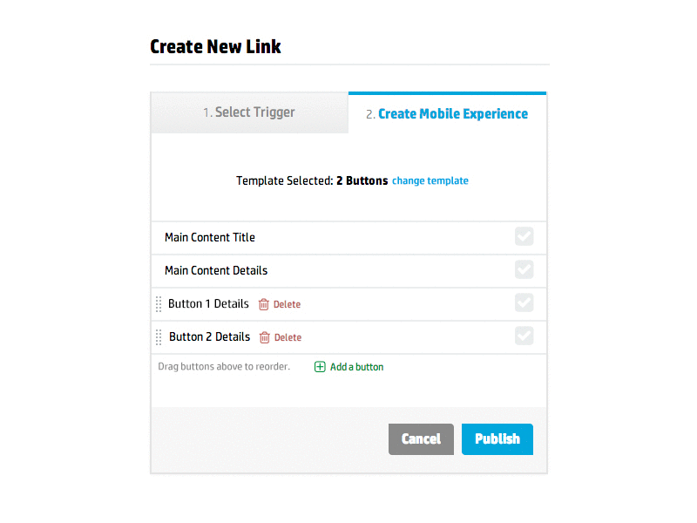
Task: Click the Add a button label
Action: [x=355, y=367]
